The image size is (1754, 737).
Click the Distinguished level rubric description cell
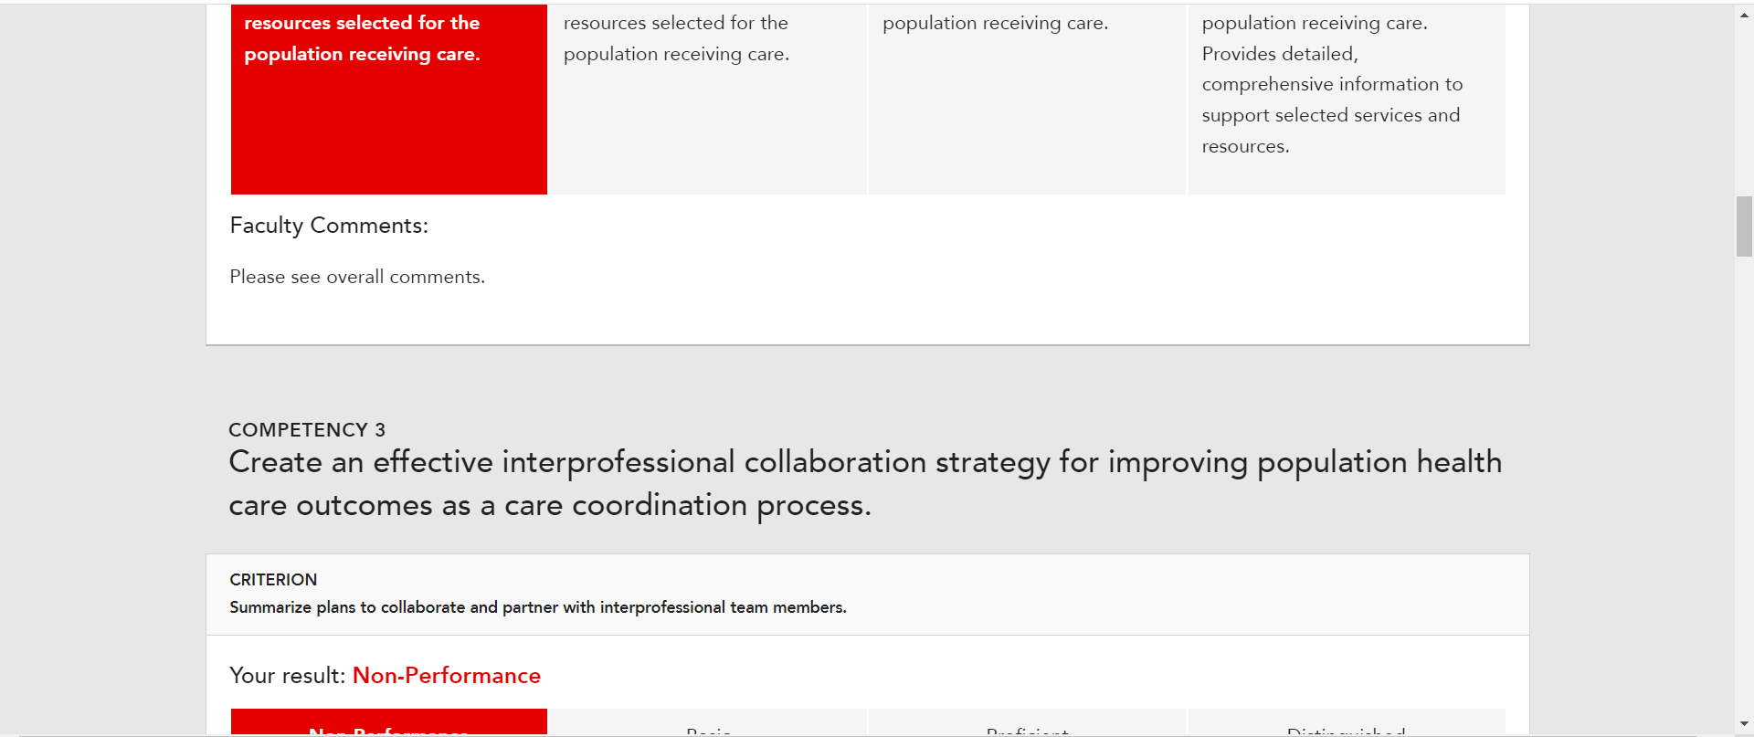tap(1347, 99)
